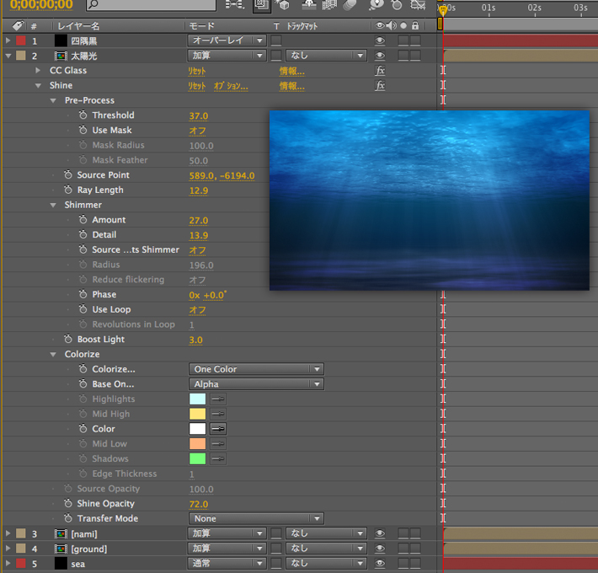Enable keyframing with Source Point stopwatch

click(x=67, y=175)
